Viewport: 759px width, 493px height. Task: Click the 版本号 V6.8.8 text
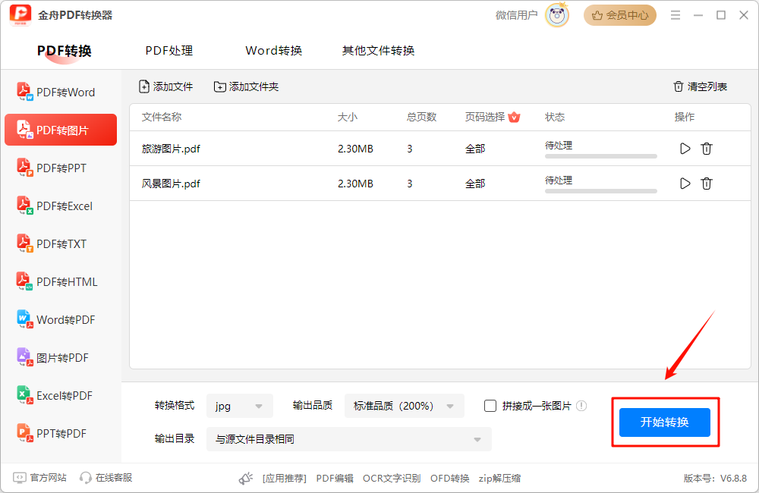point(715,478)
